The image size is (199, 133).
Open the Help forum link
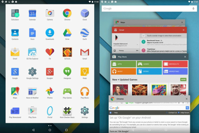(185, 113)
